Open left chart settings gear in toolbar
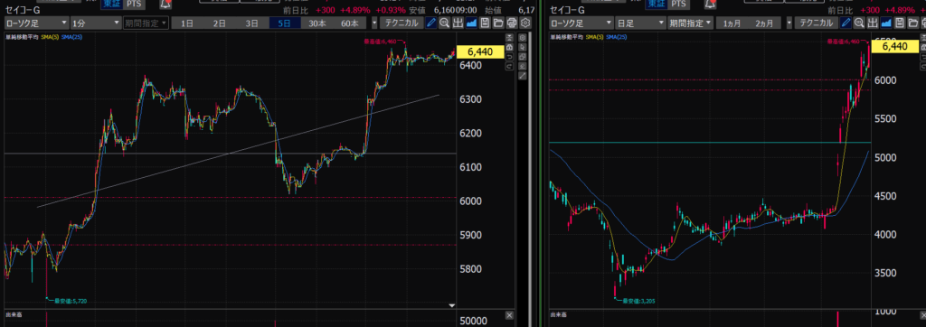 click(x=525, y=23)
